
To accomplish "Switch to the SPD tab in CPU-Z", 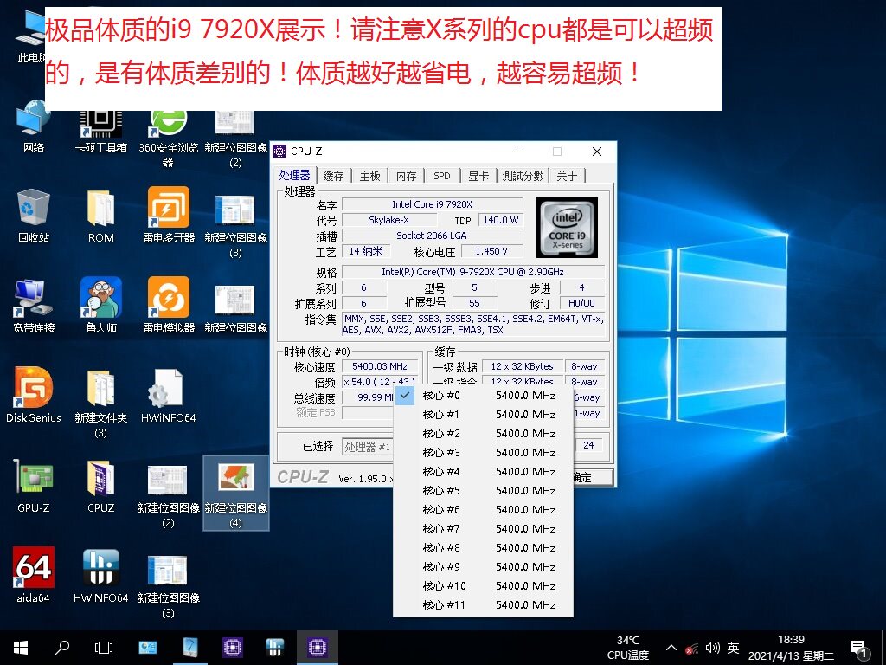I will [442, 176].
